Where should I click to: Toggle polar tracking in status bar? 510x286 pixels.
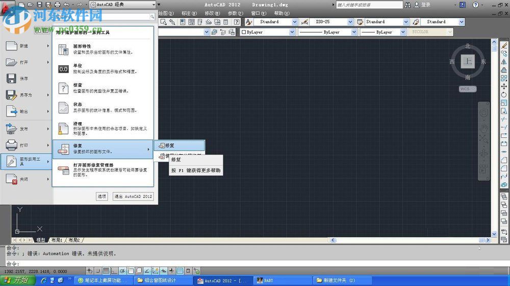click(x=122, y=271)
